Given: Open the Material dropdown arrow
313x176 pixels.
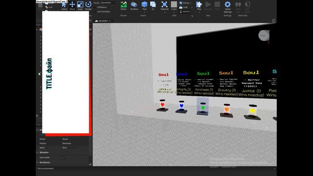Looking at the screenshot, I should (x=164, y=12).
